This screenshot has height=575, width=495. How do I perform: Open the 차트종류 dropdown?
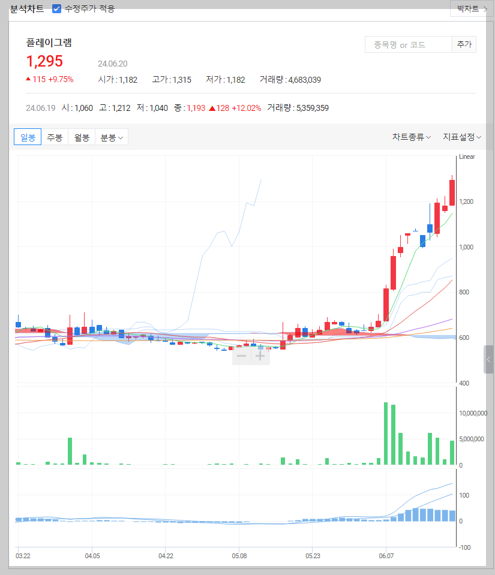(x=412, y=137)
